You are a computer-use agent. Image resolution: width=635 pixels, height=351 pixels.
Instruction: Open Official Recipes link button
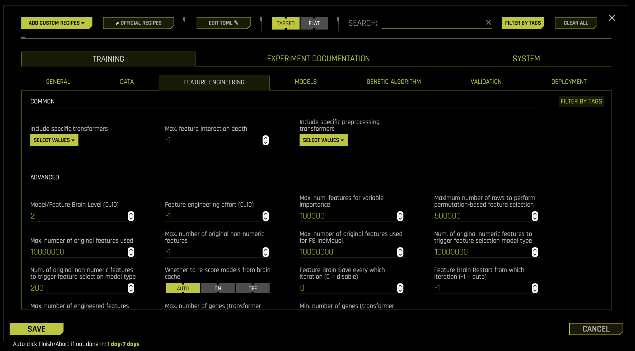[x=138, y=23]
